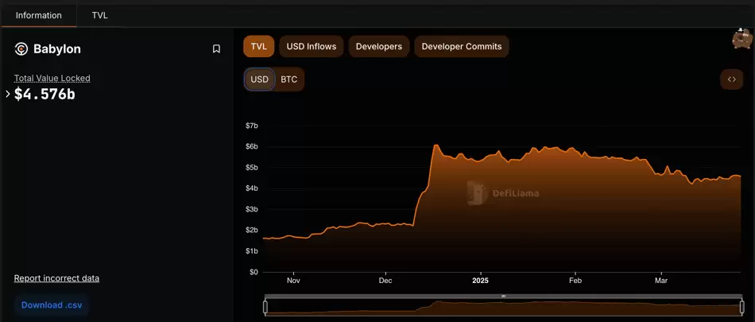Screen dimensions: 755x322
Task: Select USD denomination for chart
Action: point(259,80)
